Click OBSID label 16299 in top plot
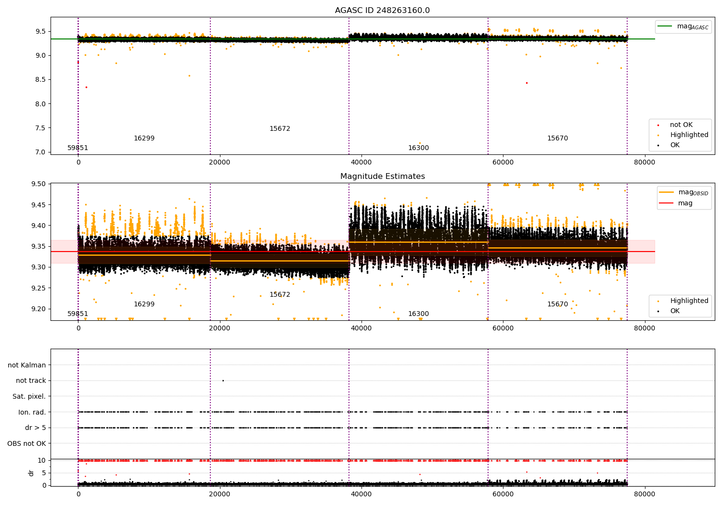The image size is (722, 505). coord(144,139)
